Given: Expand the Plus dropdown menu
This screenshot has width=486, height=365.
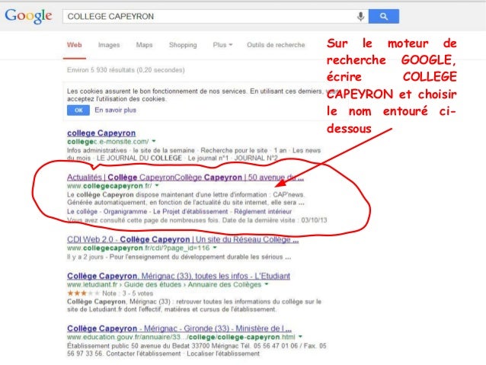Looking at the screenshot, I should 222,45.
